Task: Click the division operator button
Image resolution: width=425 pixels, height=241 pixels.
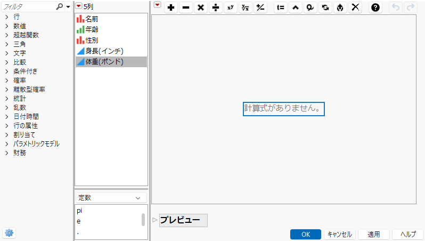Action: coord(216,7)
